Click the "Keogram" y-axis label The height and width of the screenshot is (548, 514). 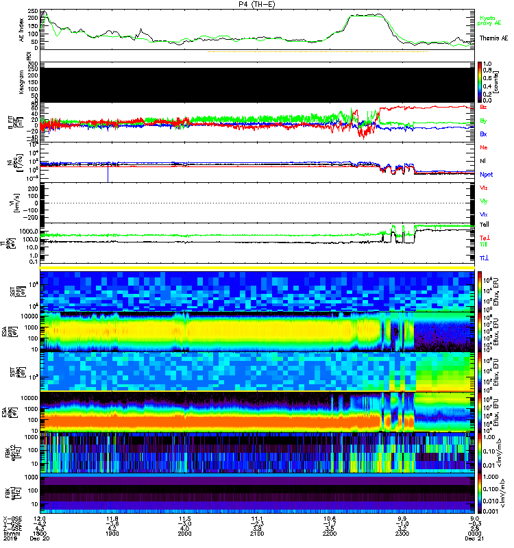pyautogui.click(x=22, y=82)
